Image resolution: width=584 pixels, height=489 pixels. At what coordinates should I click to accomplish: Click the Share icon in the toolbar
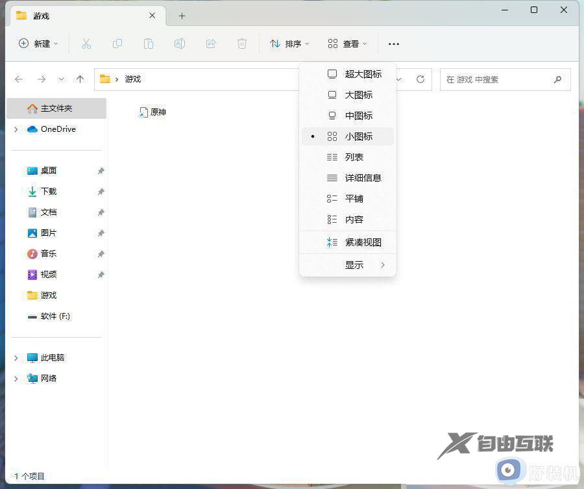click(210, 44)
